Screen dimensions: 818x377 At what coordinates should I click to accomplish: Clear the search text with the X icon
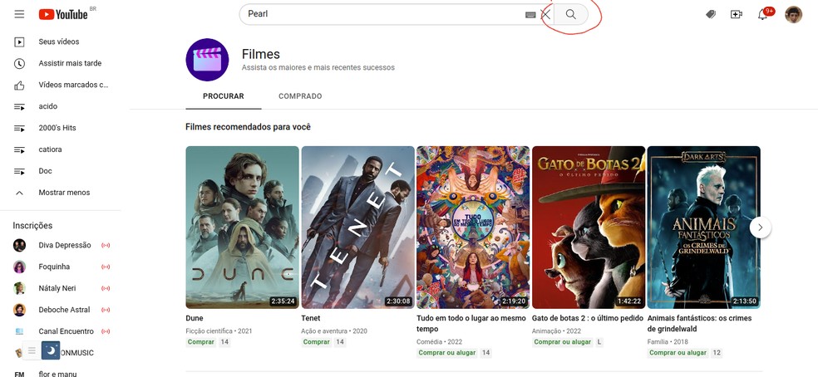point(545,15)
